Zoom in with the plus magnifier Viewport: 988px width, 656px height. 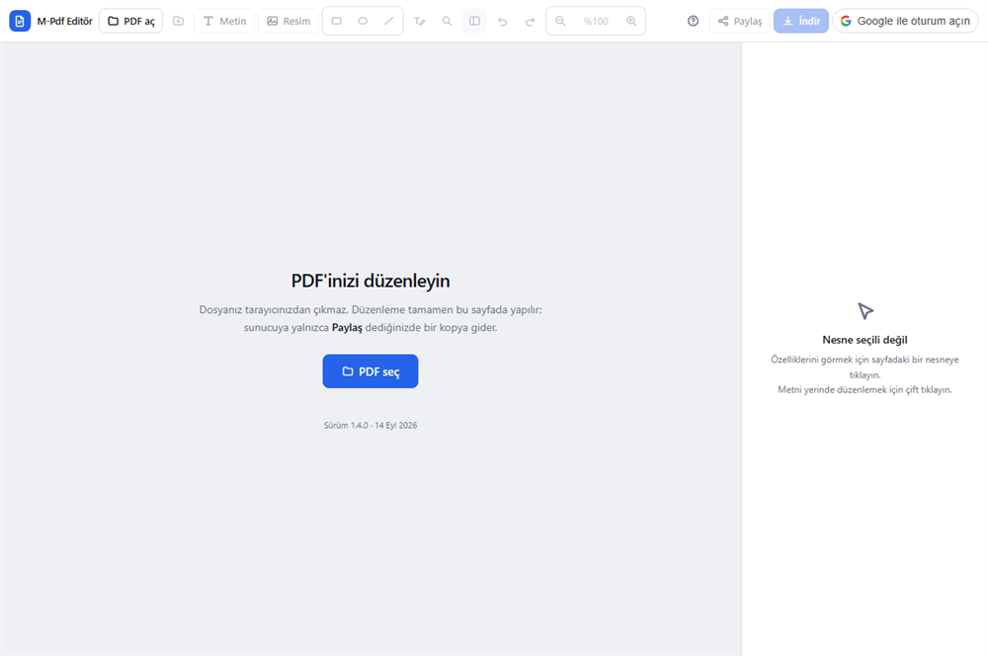tap(631, 21)
